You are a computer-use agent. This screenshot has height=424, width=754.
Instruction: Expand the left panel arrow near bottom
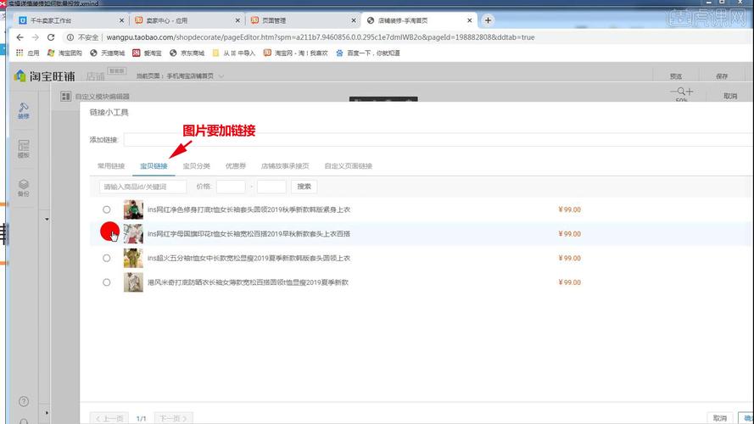(47, 412)
